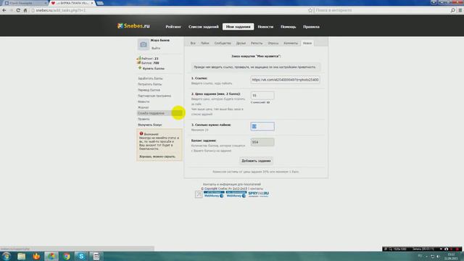Open Перевод баллов in the sidebar
Image resolution: width=464 pixels, height=261 pixels.
click(149, 90)
